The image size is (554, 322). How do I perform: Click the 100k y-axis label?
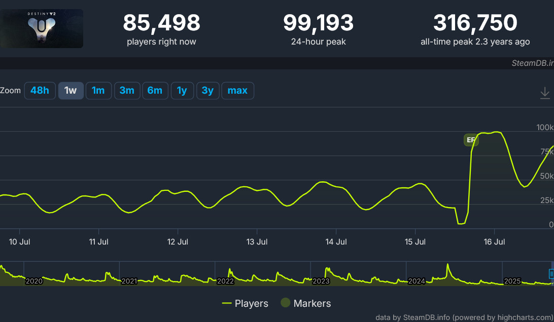tap(545, 127)
